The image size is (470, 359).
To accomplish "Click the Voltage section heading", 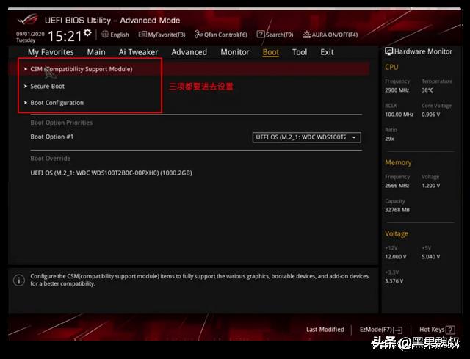I will (397, 233).
